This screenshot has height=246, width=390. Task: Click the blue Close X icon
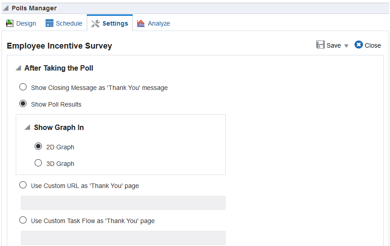[x=359, y=45]
